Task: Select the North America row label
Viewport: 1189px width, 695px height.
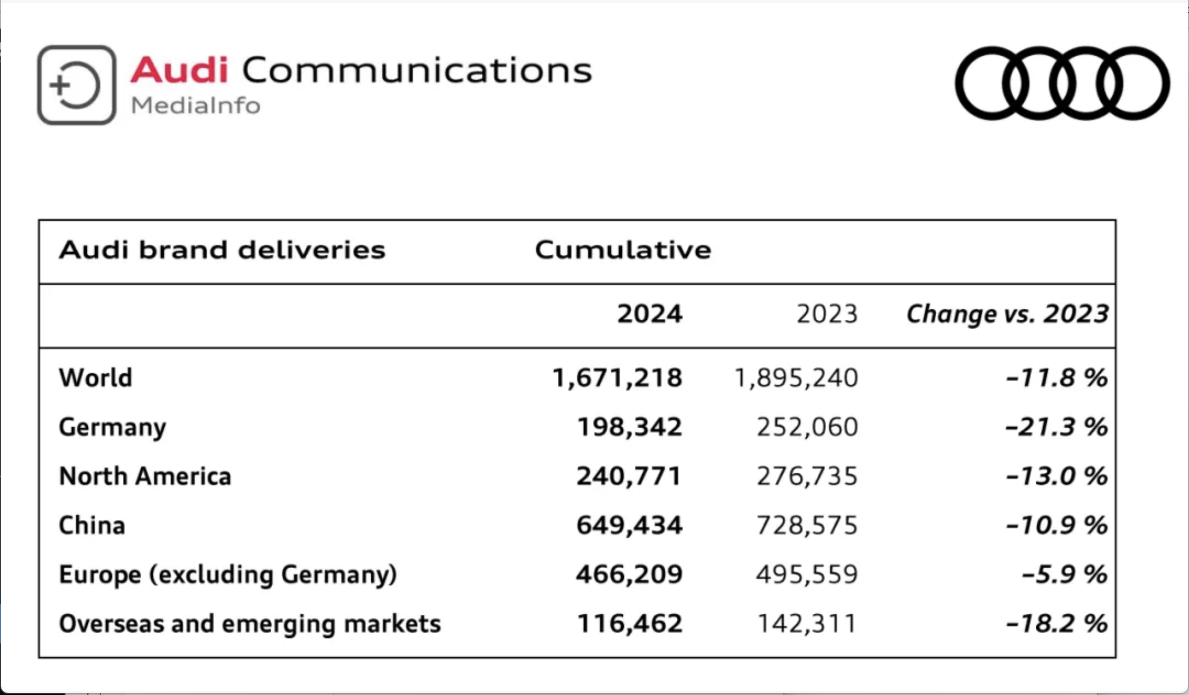Action: click(145, 476)
